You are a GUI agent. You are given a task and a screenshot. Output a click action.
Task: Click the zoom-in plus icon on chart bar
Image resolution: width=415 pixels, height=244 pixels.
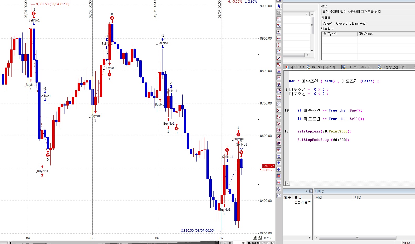259,243
